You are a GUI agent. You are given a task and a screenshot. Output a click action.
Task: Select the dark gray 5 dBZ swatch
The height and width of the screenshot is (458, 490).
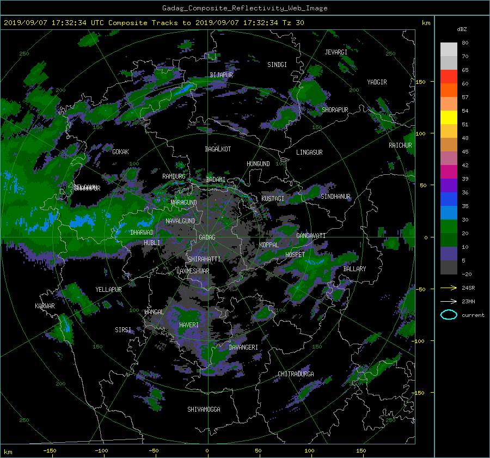click(x=449, y=267)
